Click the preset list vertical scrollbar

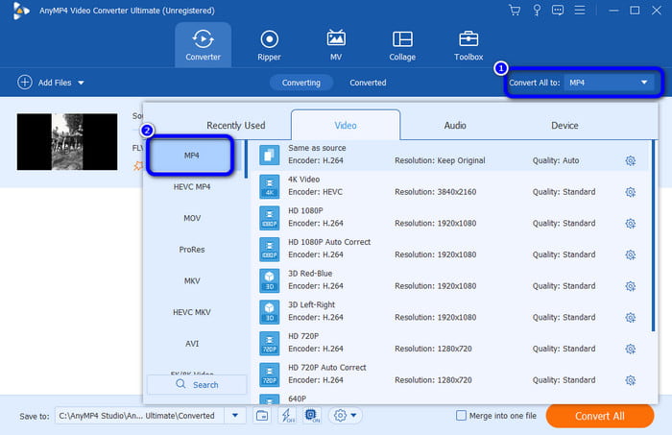point(653,235)
